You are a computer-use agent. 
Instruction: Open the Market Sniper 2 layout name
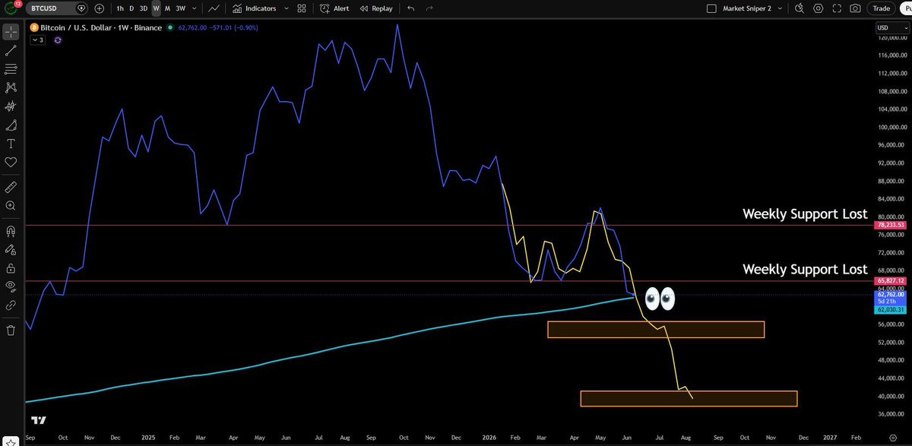[x=748, y=8]
